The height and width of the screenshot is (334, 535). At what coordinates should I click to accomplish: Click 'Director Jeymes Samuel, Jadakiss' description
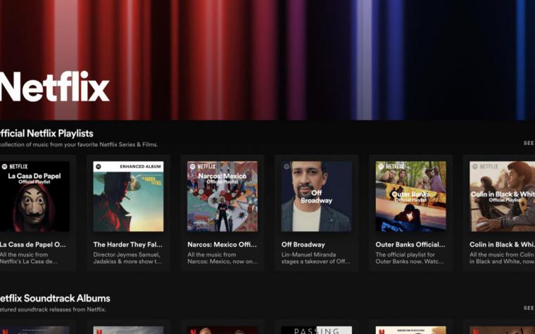[x=127, y=258]
